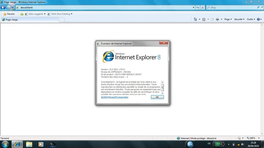Open the recent pages dropdown arrow
The width and height of the screenshot is (264, 148).
13,8
